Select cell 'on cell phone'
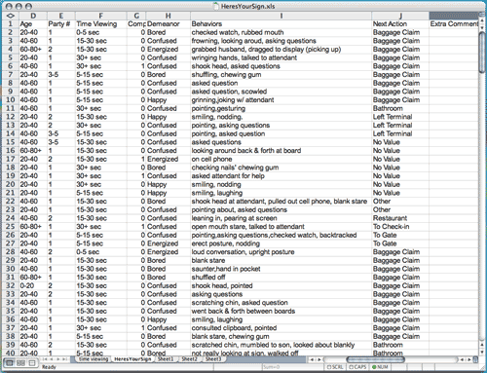 click(281, 159)
